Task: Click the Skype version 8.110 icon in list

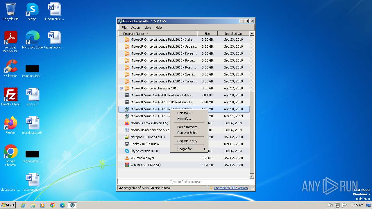Action: click(127, 151)
